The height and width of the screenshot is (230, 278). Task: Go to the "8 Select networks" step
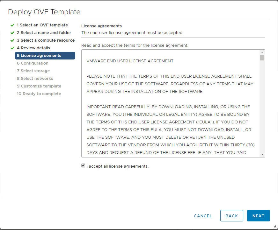tap(35, 78)
